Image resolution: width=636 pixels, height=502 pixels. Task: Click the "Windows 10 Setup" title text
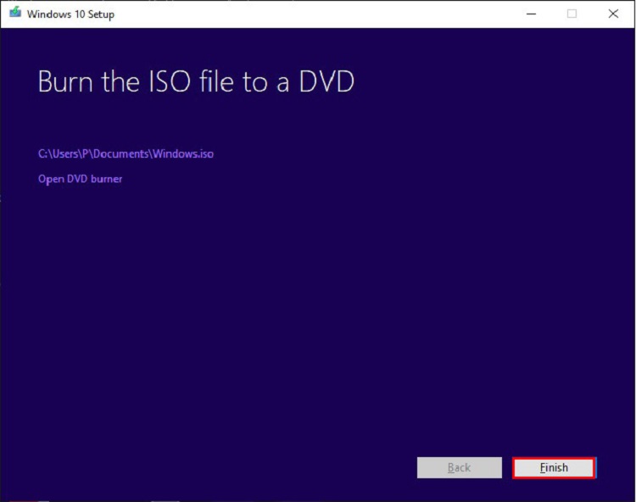tap(70, 14)
